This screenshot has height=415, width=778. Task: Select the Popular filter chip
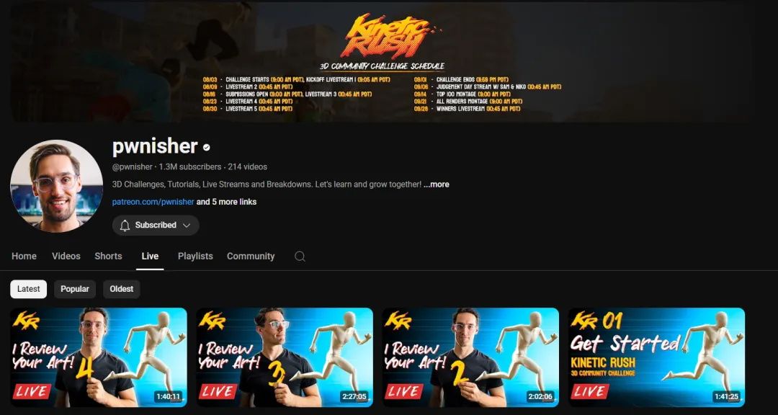(x=75, y=289)
